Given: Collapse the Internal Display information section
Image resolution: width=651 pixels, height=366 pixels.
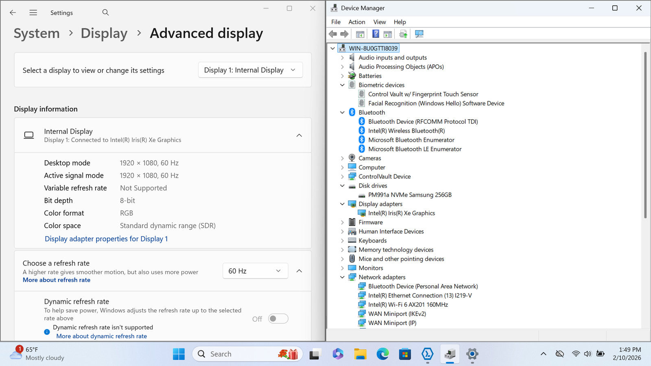Looking at the screenshot, I should (299, 135).
